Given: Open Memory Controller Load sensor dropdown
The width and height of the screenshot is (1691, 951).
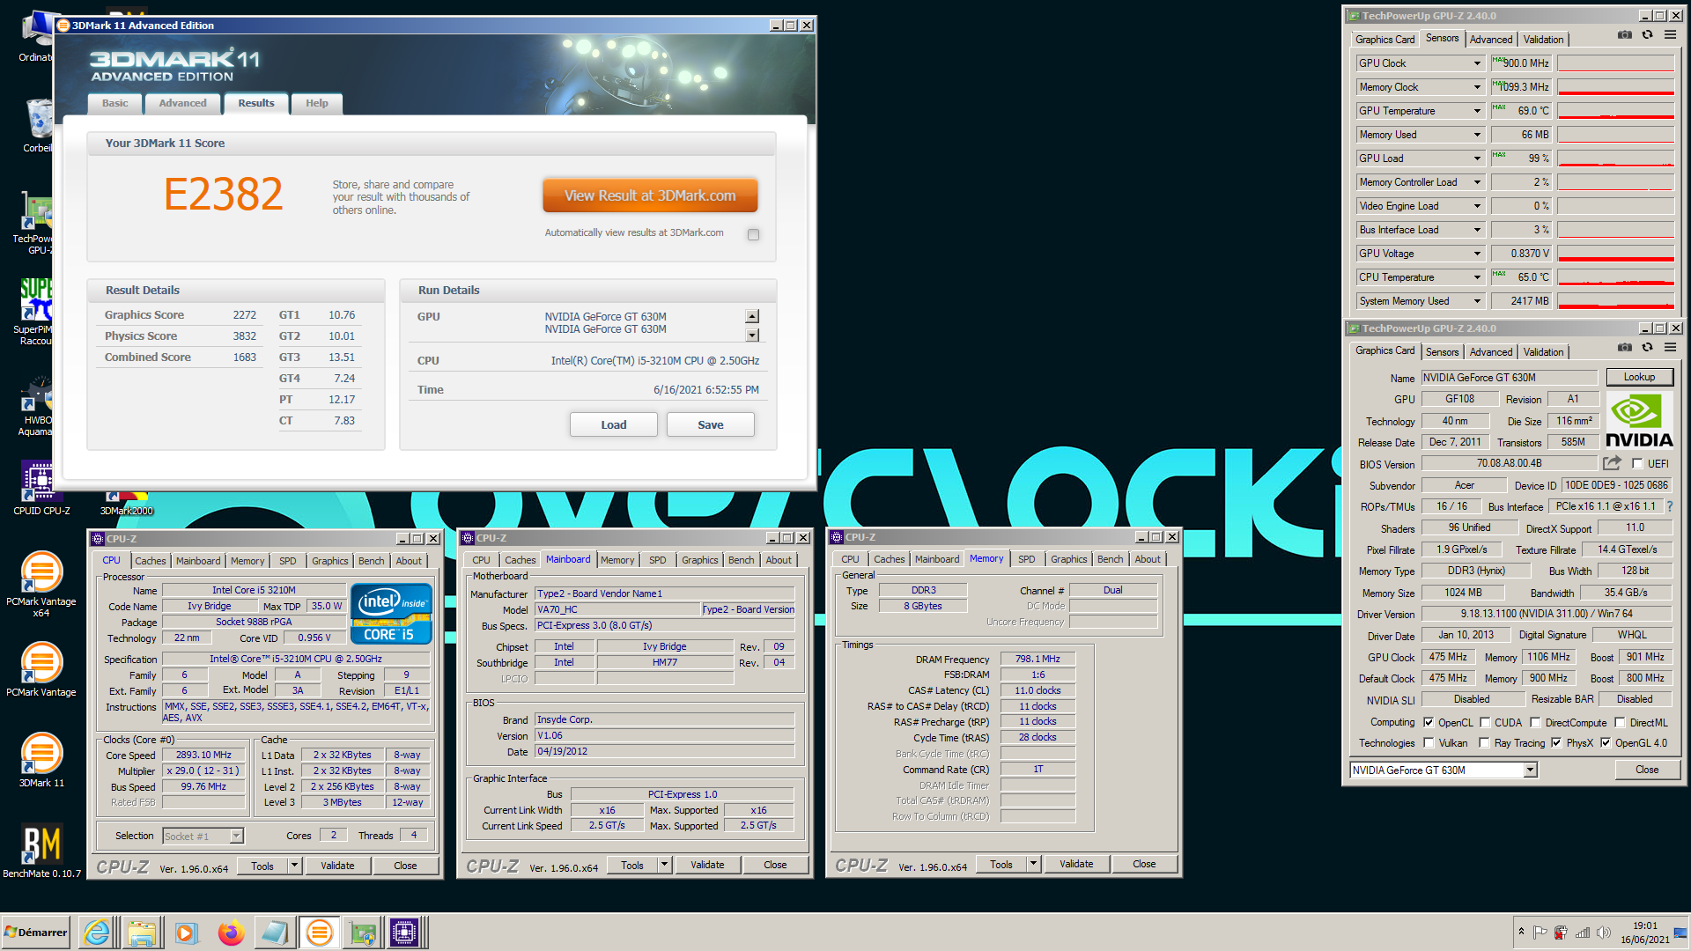Looking at the screenshot, I should 1477,182.
